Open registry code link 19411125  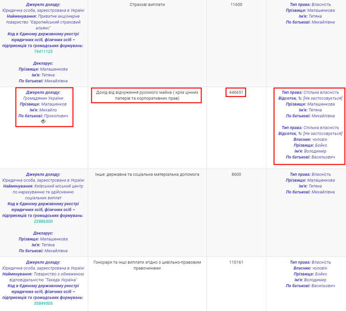[43, 52]
